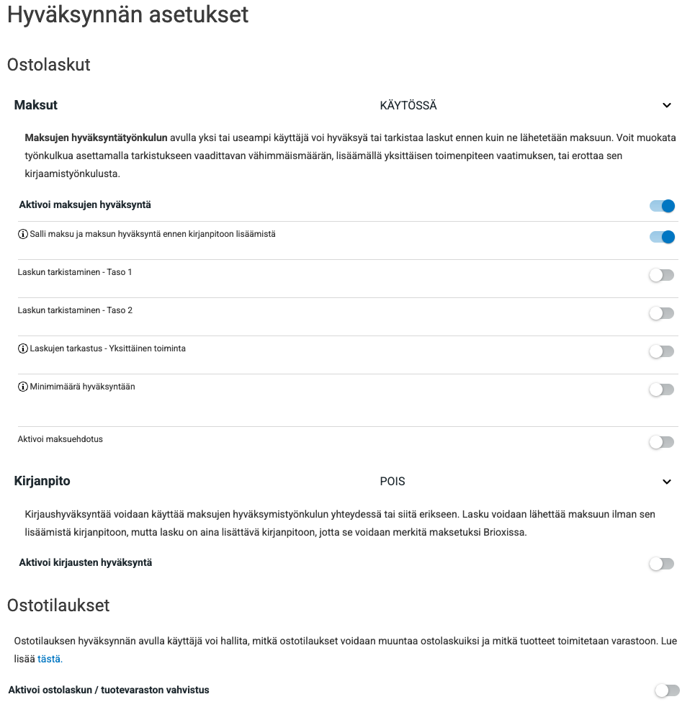This screenshot has height=707, width=695.
Task: Collapse the Maksut section chevron
Action: [667, 106]
